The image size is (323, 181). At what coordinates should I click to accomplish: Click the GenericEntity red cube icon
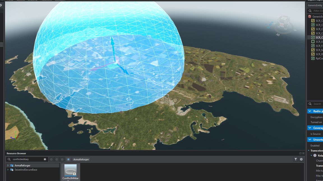(310, 16)
